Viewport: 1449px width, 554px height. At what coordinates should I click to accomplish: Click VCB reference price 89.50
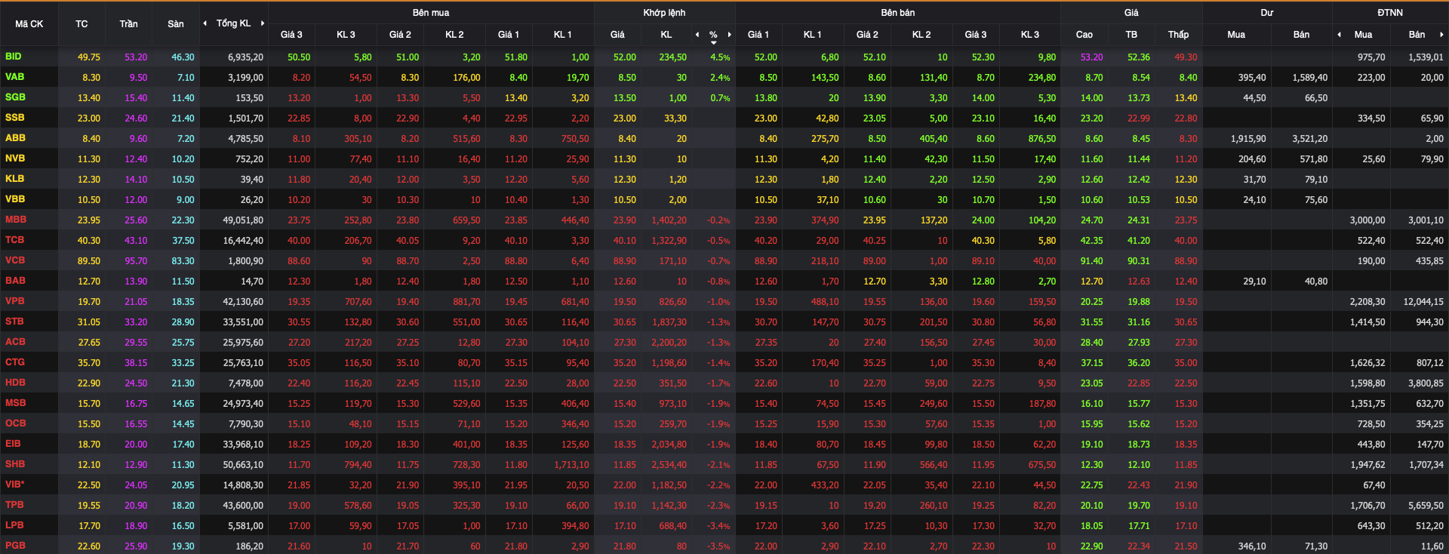(89, 261)
